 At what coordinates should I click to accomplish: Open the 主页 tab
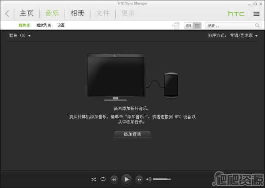(26, 13)
